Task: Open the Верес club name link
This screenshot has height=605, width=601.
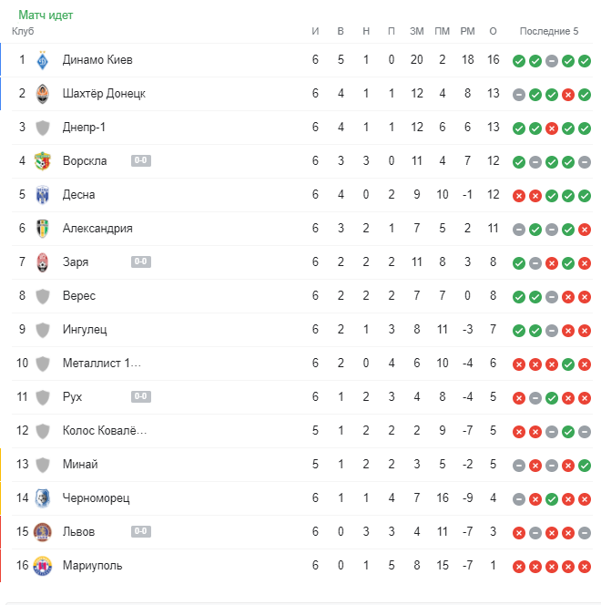Action: click(79, 296)
